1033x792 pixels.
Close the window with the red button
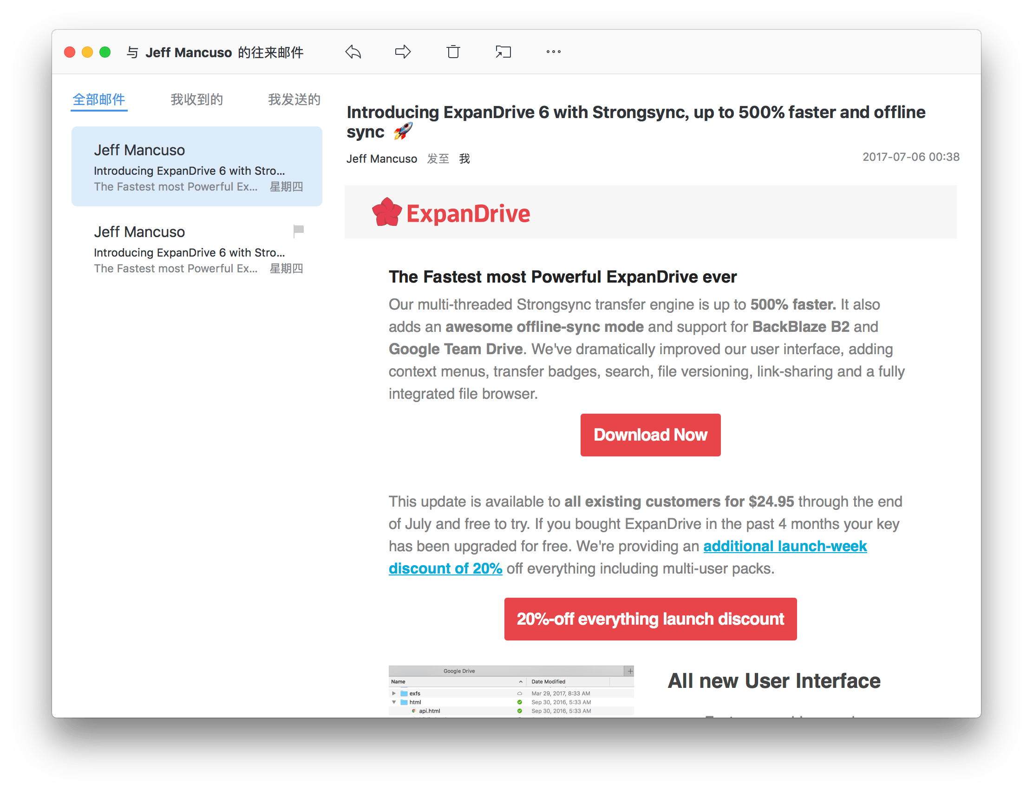tap(70, 53)
